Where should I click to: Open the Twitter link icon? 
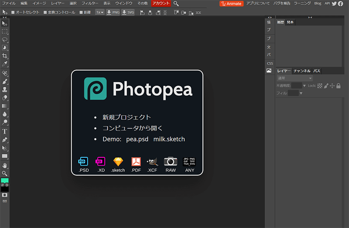334,3
